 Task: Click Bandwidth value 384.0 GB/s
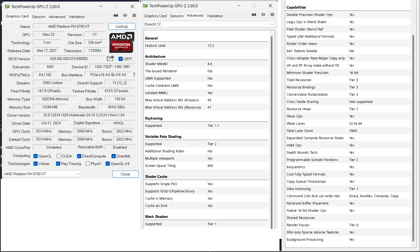116,107
